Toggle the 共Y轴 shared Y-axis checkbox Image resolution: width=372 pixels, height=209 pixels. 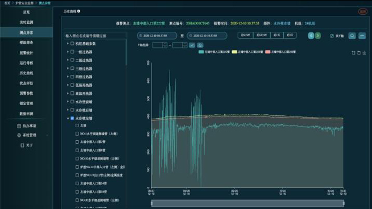pyautogui.click(x=332, y=36)
